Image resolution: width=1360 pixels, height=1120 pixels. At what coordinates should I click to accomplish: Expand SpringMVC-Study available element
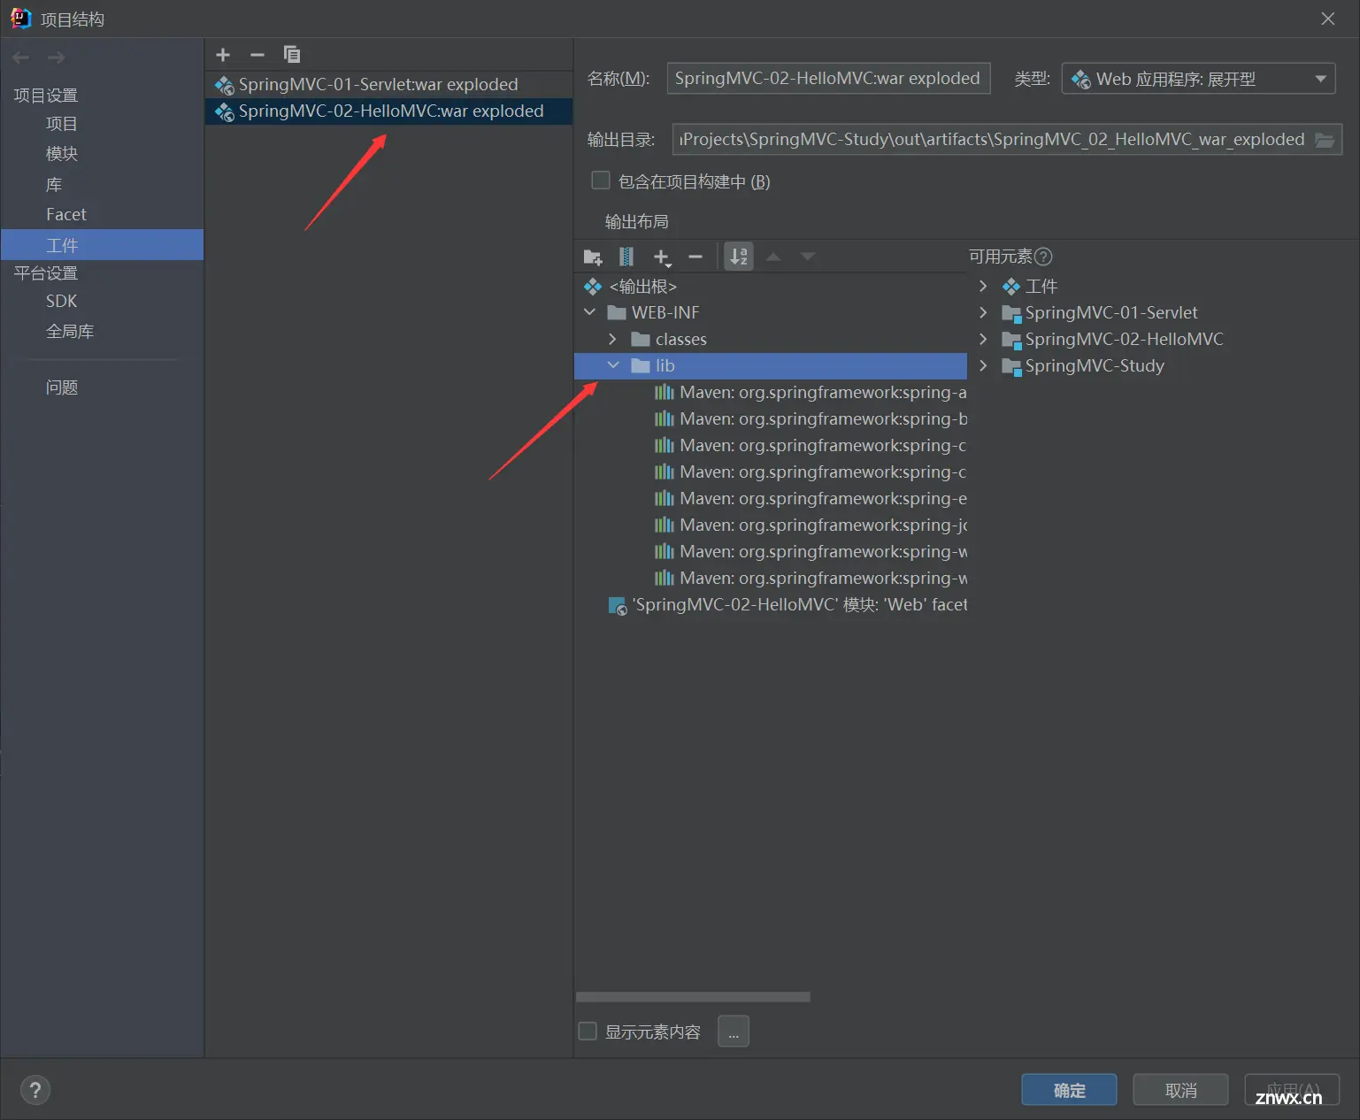(983, 365)
